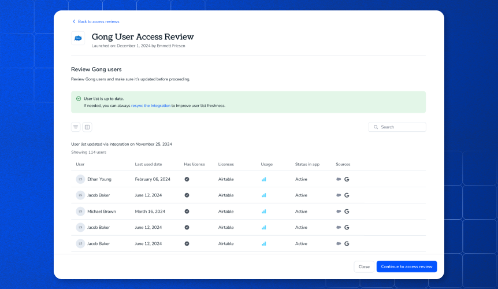Open the column layout icon button
Screen dimensions: 498x289
click(87, 127)
